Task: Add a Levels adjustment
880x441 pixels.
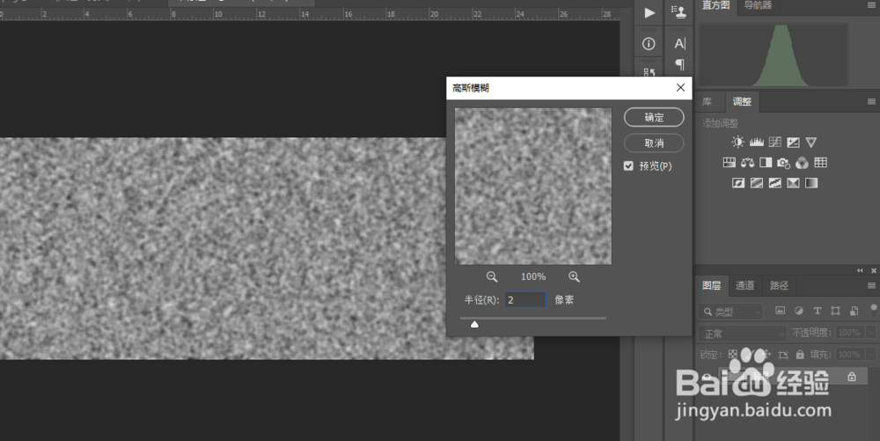Action: [x=757, y=142]
